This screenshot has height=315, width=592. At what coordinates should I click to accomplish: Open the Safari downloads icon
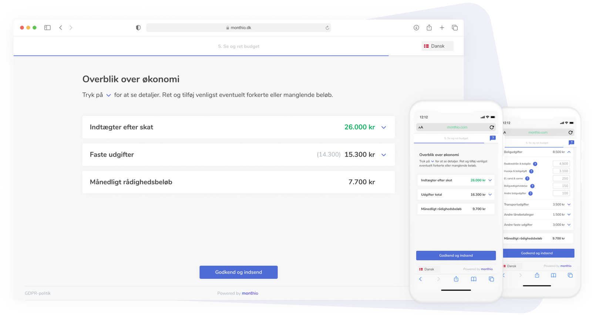[416, 28]
